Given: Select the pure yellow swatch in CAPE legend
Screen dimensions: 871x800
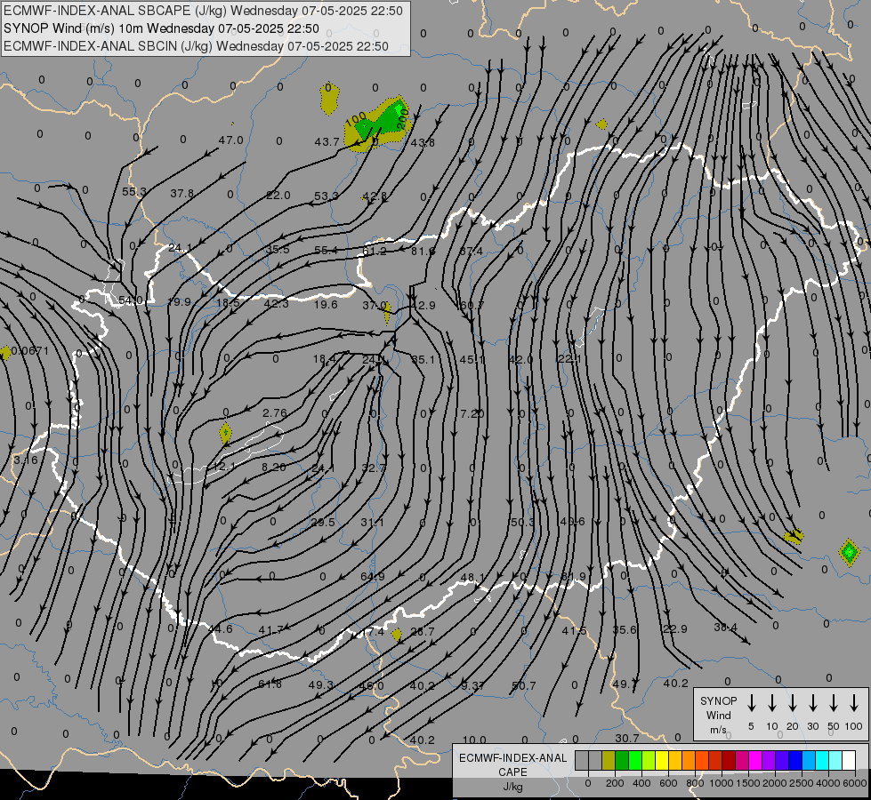Looking at the screenshot, I should coord(662,760).
